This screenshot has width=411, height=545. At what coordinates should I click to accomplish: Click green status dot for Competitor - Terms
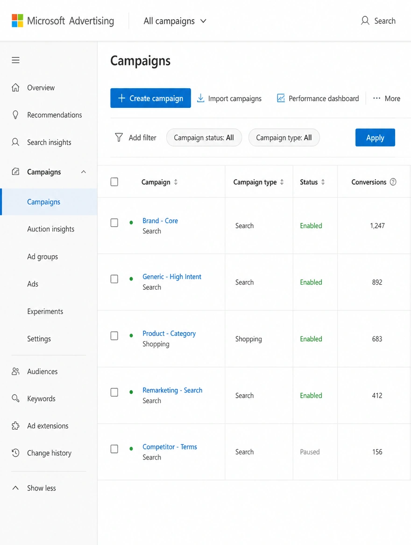point(131,449)
